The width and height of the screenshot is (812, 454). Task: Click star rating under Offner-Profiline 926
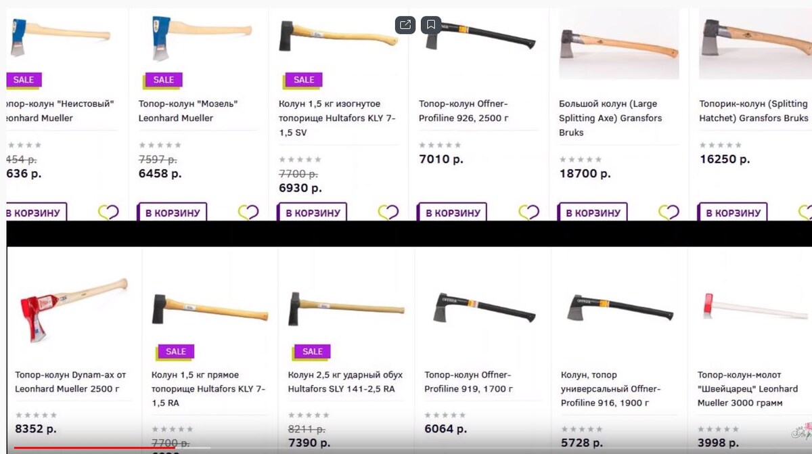click(440, 145)
